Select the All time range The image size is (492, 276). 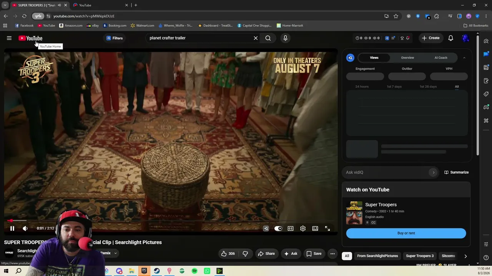coord(457,87)
